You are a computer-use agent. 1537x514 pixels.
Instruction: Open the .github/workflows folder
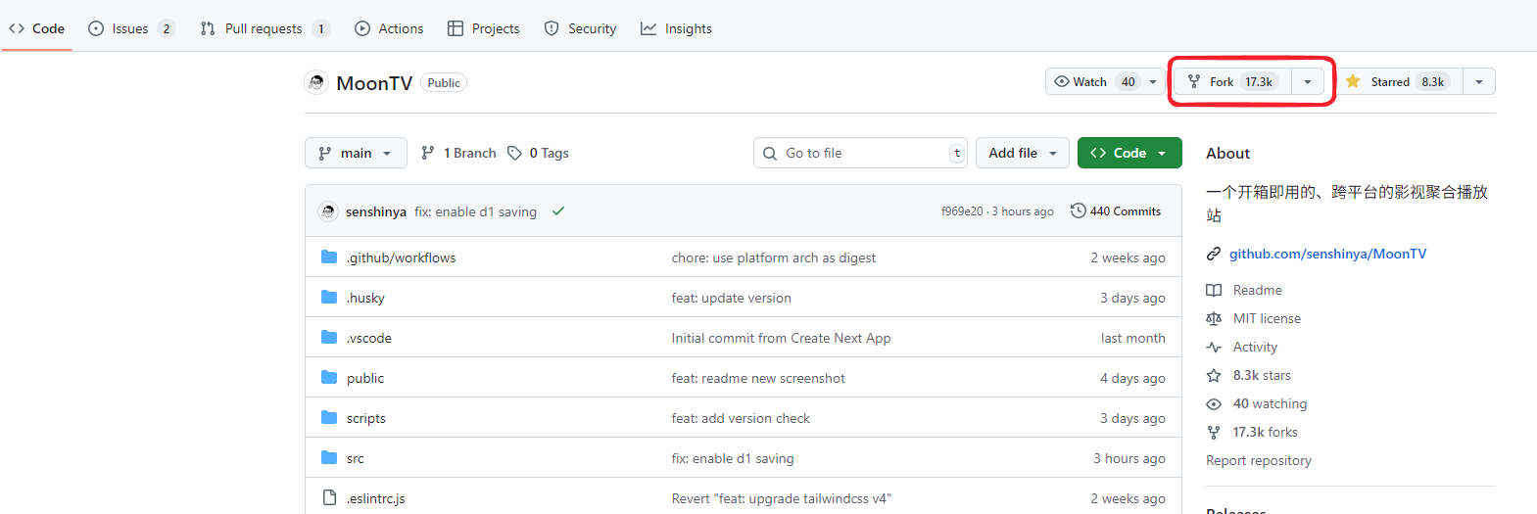[x=401, y=257]
